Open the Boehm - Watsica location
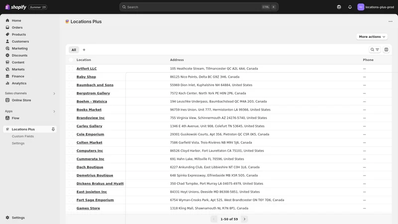This screenshot has height=224, width=398. [92, 102]
